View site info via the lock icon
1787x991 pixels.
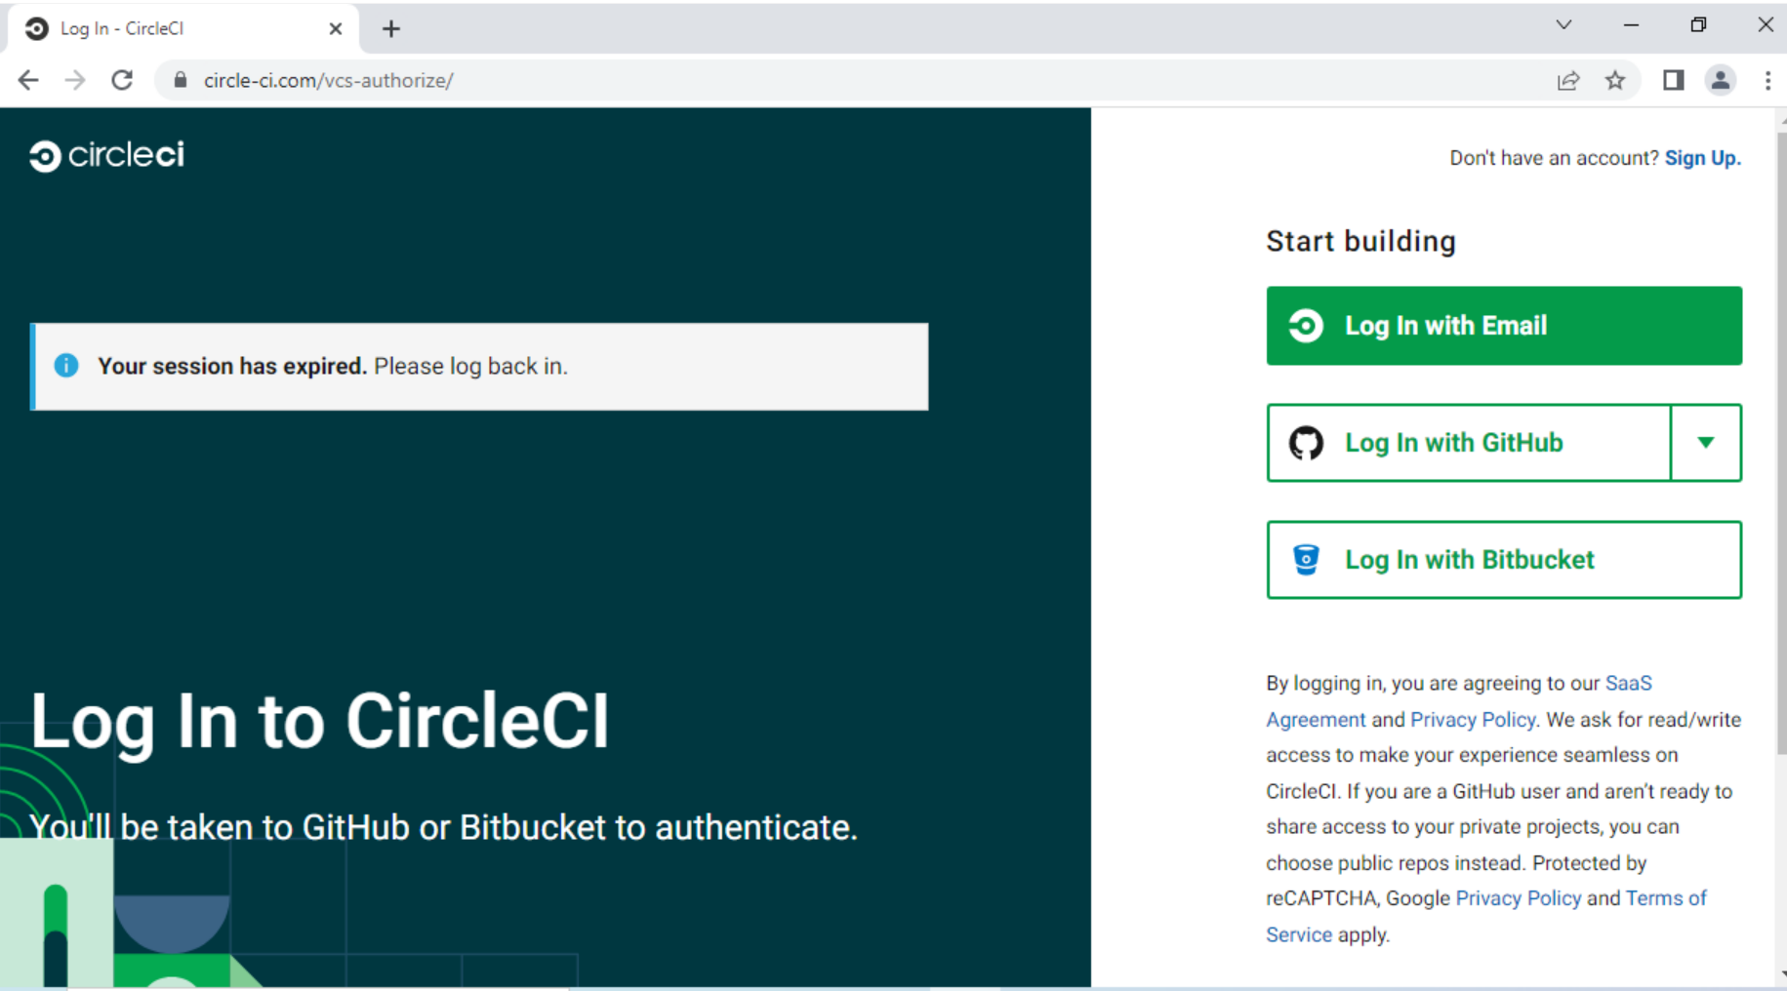pos(180,80)
